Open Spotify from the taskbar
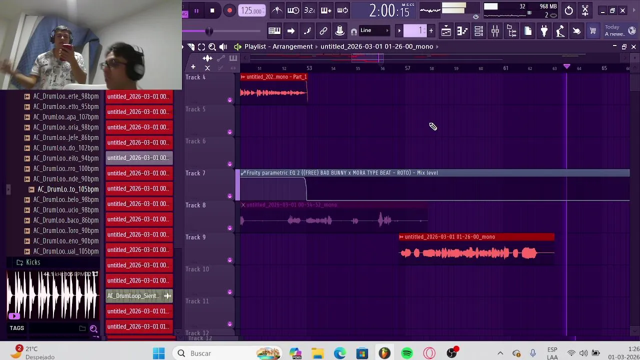The height and width of the screenshot is (360, 640). pos(407,353)
